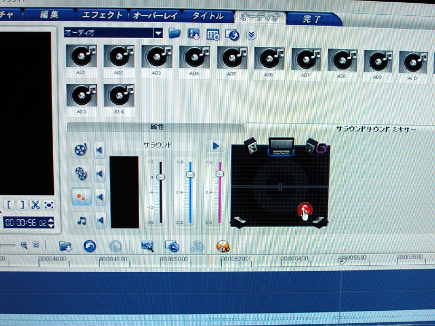Click the front left speaker icon
The width and height of the screenshot is (435, 326).
(x=251, y=145)
